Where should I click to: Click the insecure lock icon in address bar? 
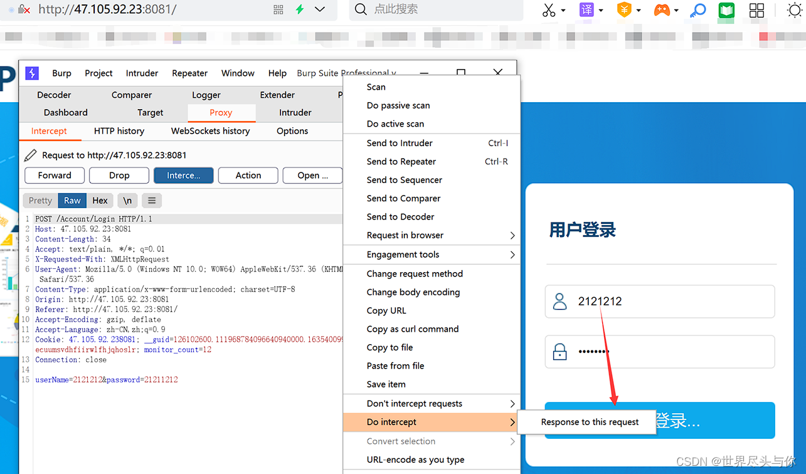[x=24, y=9]
